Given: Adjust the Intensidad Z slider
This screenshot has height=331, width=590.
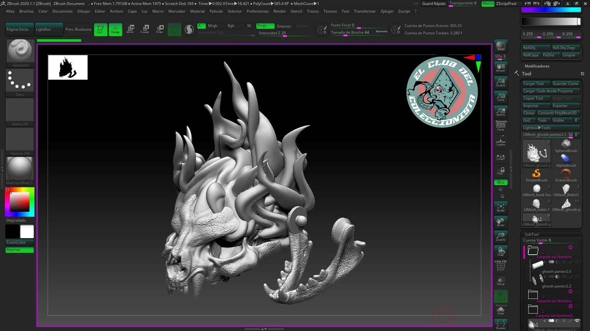Looking at the screenshot, I should click(x=285, y=33).
